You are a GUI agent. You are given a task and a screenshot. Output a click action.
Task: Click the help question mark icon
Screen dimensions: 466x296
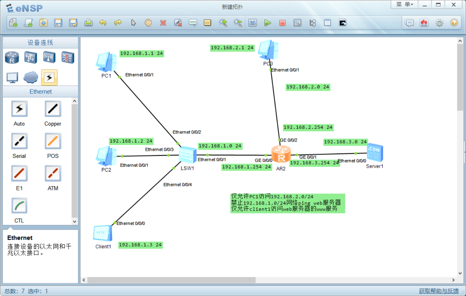[454, 23]
